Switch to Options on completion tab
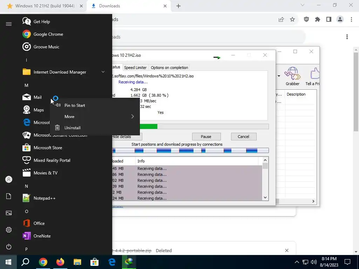Viewport: 359px width, 269px height. 169,68
